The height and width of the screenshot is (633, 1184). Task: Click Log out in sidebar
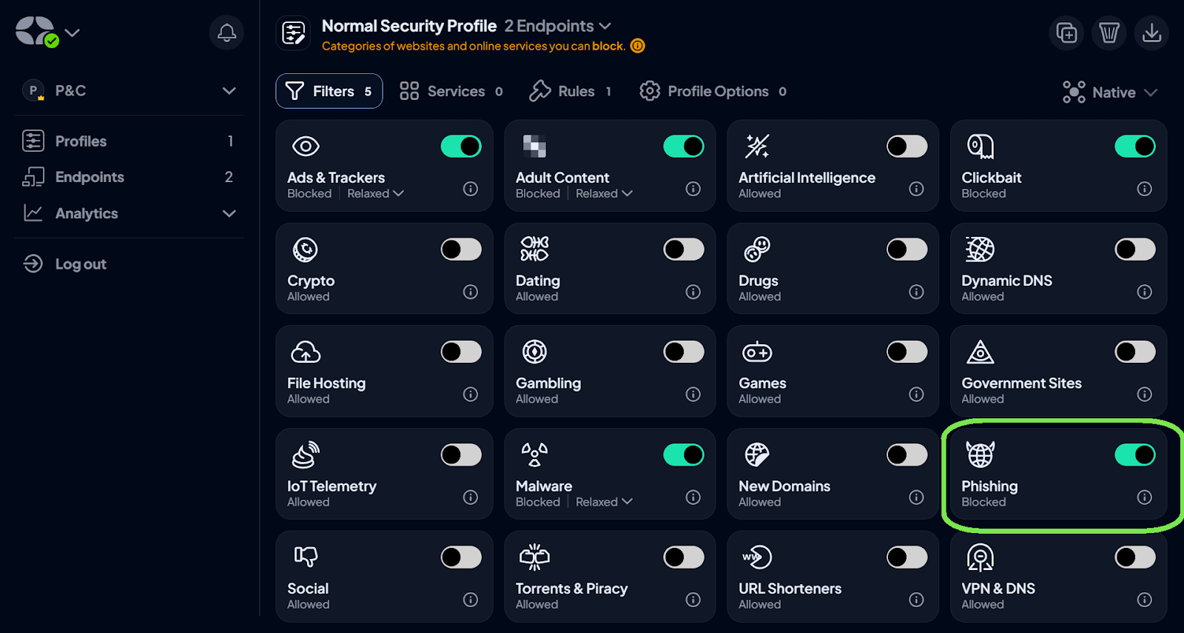[80, 264]
